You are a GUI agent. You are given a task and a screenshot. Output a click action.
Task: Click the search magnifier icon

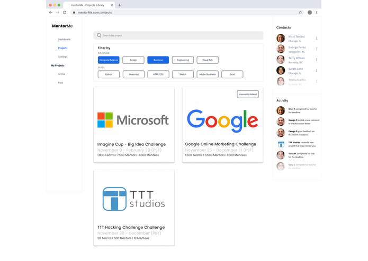pyautogui.click(x=99, y=35)
